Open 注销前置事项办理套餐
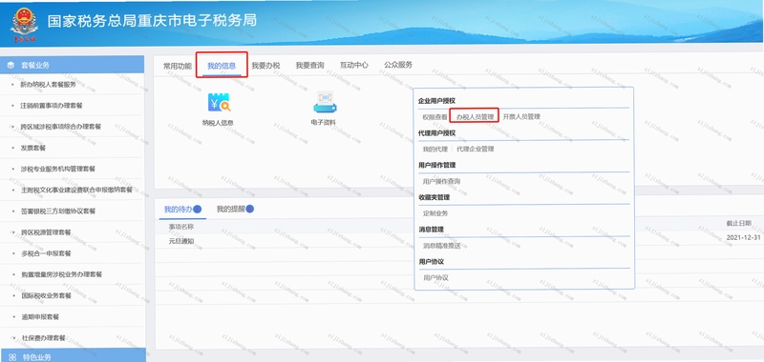This screenshot has width=764, height=362. (52, 106)
